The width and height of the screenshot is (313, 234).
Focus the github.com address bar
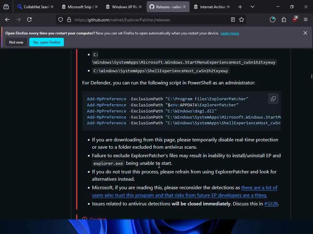click(151, 20)
